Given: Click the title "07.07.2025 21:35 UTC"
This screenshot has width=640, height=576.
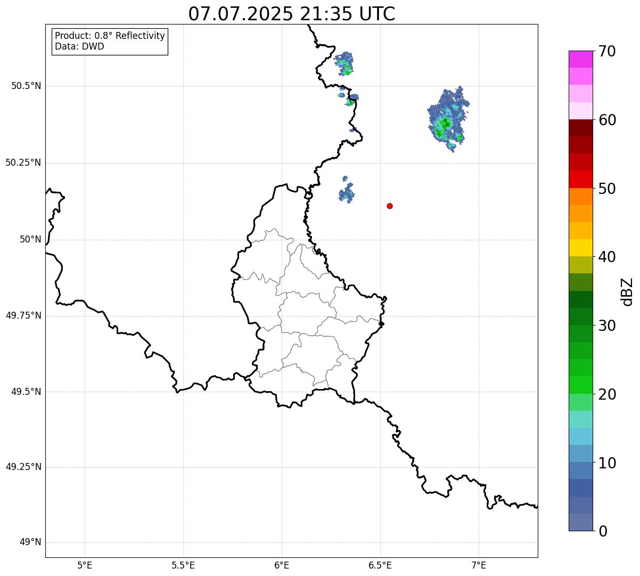Looking at the screenshot, I should tap(292, 14).
